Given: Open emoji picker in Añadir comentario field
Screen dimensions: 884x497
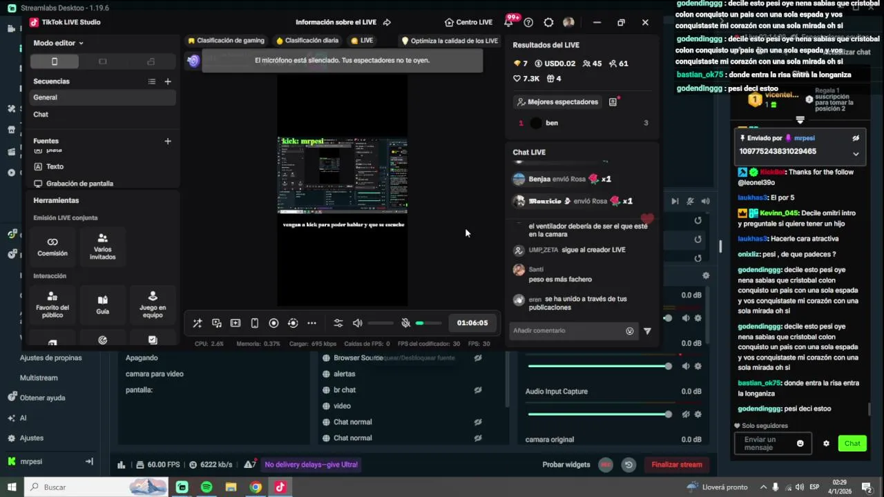Looking at the screenshot, I should point(629,331).
